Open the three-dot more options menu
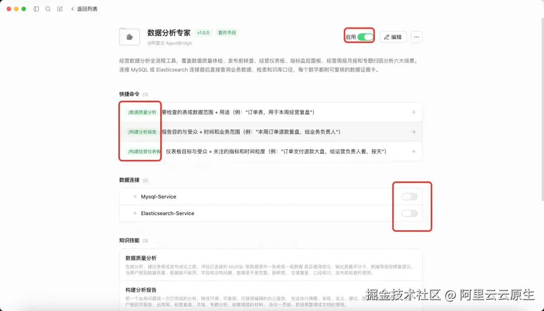 coord(417,37)
